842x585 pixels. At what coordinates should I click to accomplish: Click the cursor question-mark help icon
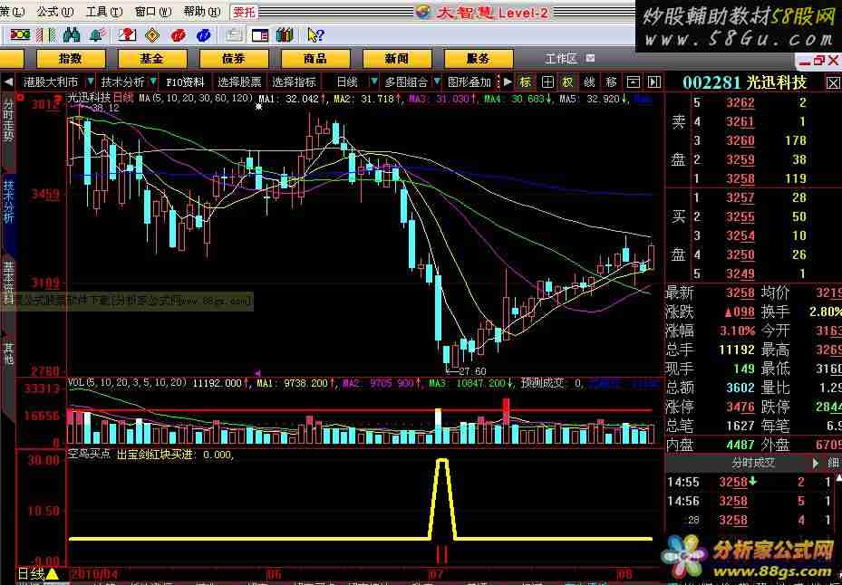point(315,35)
